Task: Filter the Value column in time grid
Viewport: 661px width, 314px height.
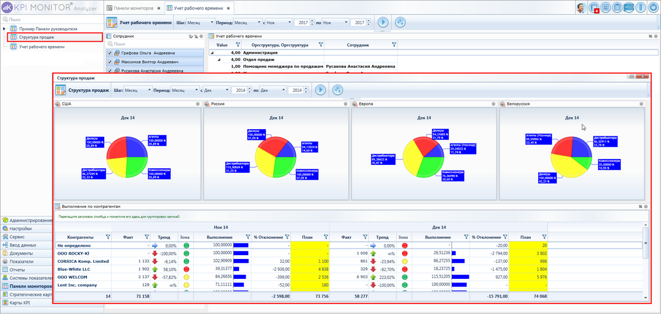Action: [238, 45]
